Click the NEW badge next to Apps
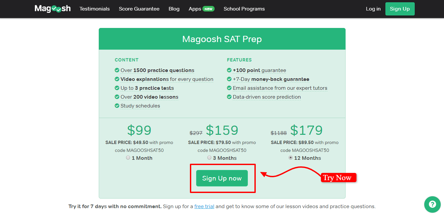The width and height of the screenshot is (444, 216). pyautogui.click(x=209, y=9)
